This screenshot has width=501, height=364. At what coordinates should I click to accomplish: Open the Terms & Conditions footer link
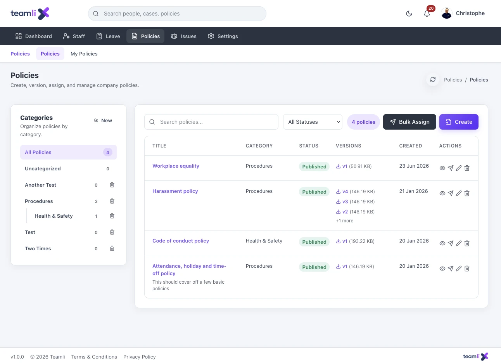(x=94, y=357)
